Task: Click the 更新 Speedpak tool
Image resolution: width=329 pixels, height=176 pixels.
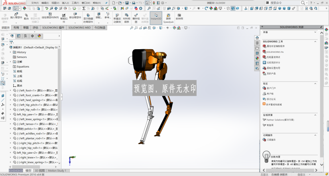Action: [x=168, y=18]
